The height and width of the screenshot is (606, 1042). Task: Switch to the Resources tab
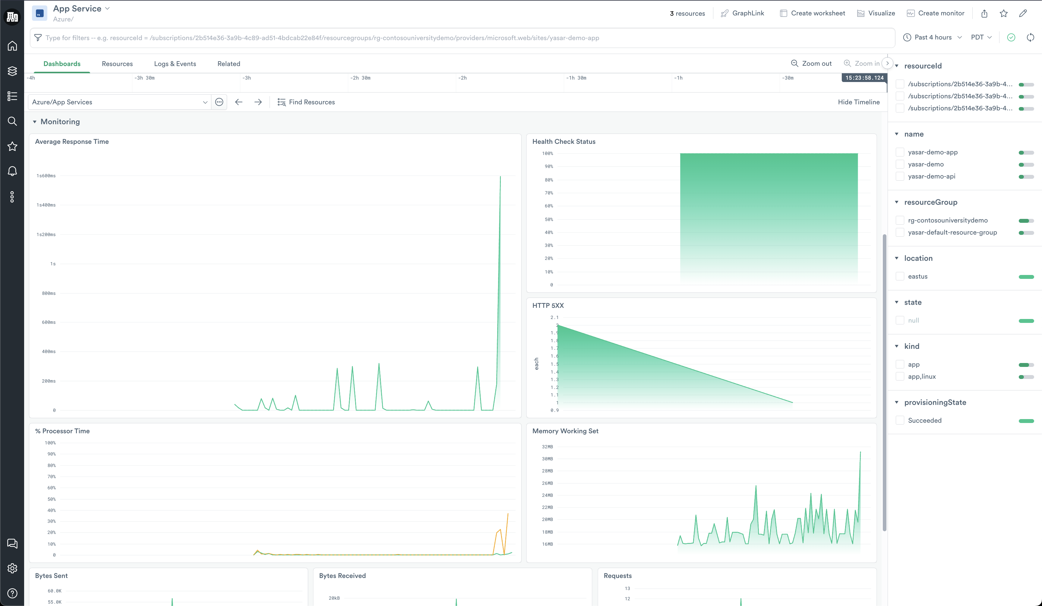(117, 64)
